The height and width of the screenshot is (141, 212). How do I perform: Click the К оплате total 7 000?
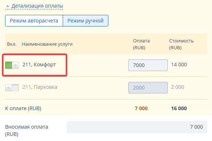coord(141,108)
